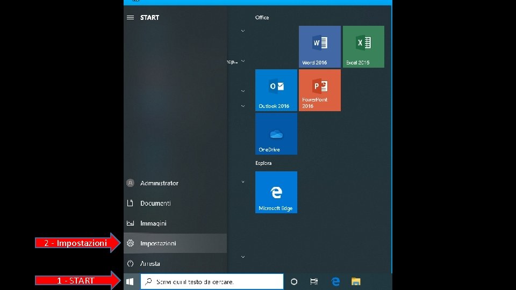Launch the Excel 2016 tile
516x290 pixels.
pos(363,47)
